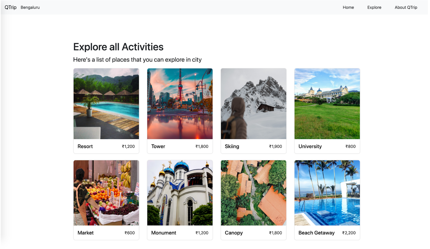This screenshot has width=430, height=249.
Task: Select the Tower price ₹1,800
Action: point(202,146)
